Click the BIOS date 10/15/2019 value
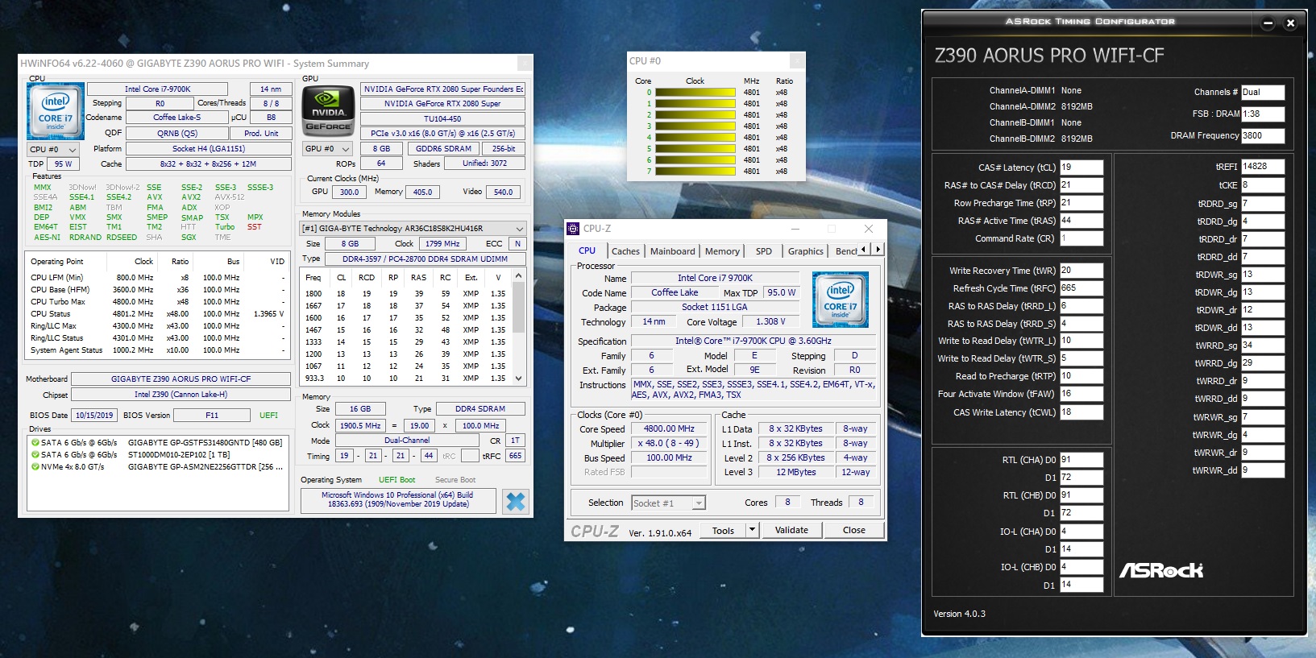Screen dimensions: 1316x658 click(94, 416)
